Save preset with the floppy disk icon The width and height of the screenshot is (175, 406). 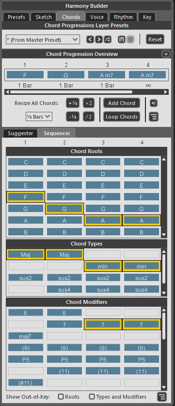pyautogui.click(x=122, y=39)
